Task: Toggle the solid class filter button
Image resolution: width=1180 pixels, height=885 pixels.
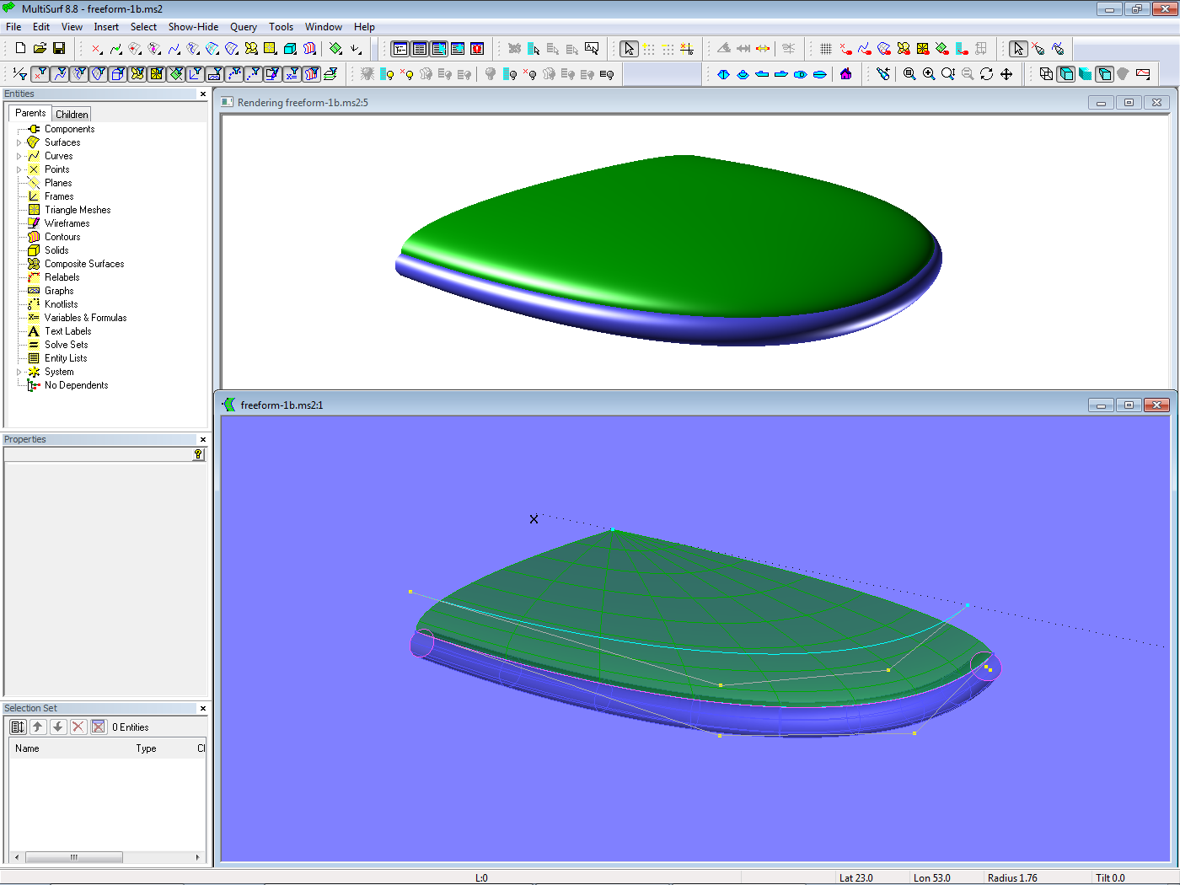Action: pyautogui.click(x=118, y=74)
